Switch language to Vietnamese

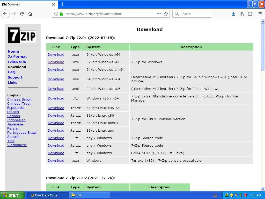click(x=17, y=145)
